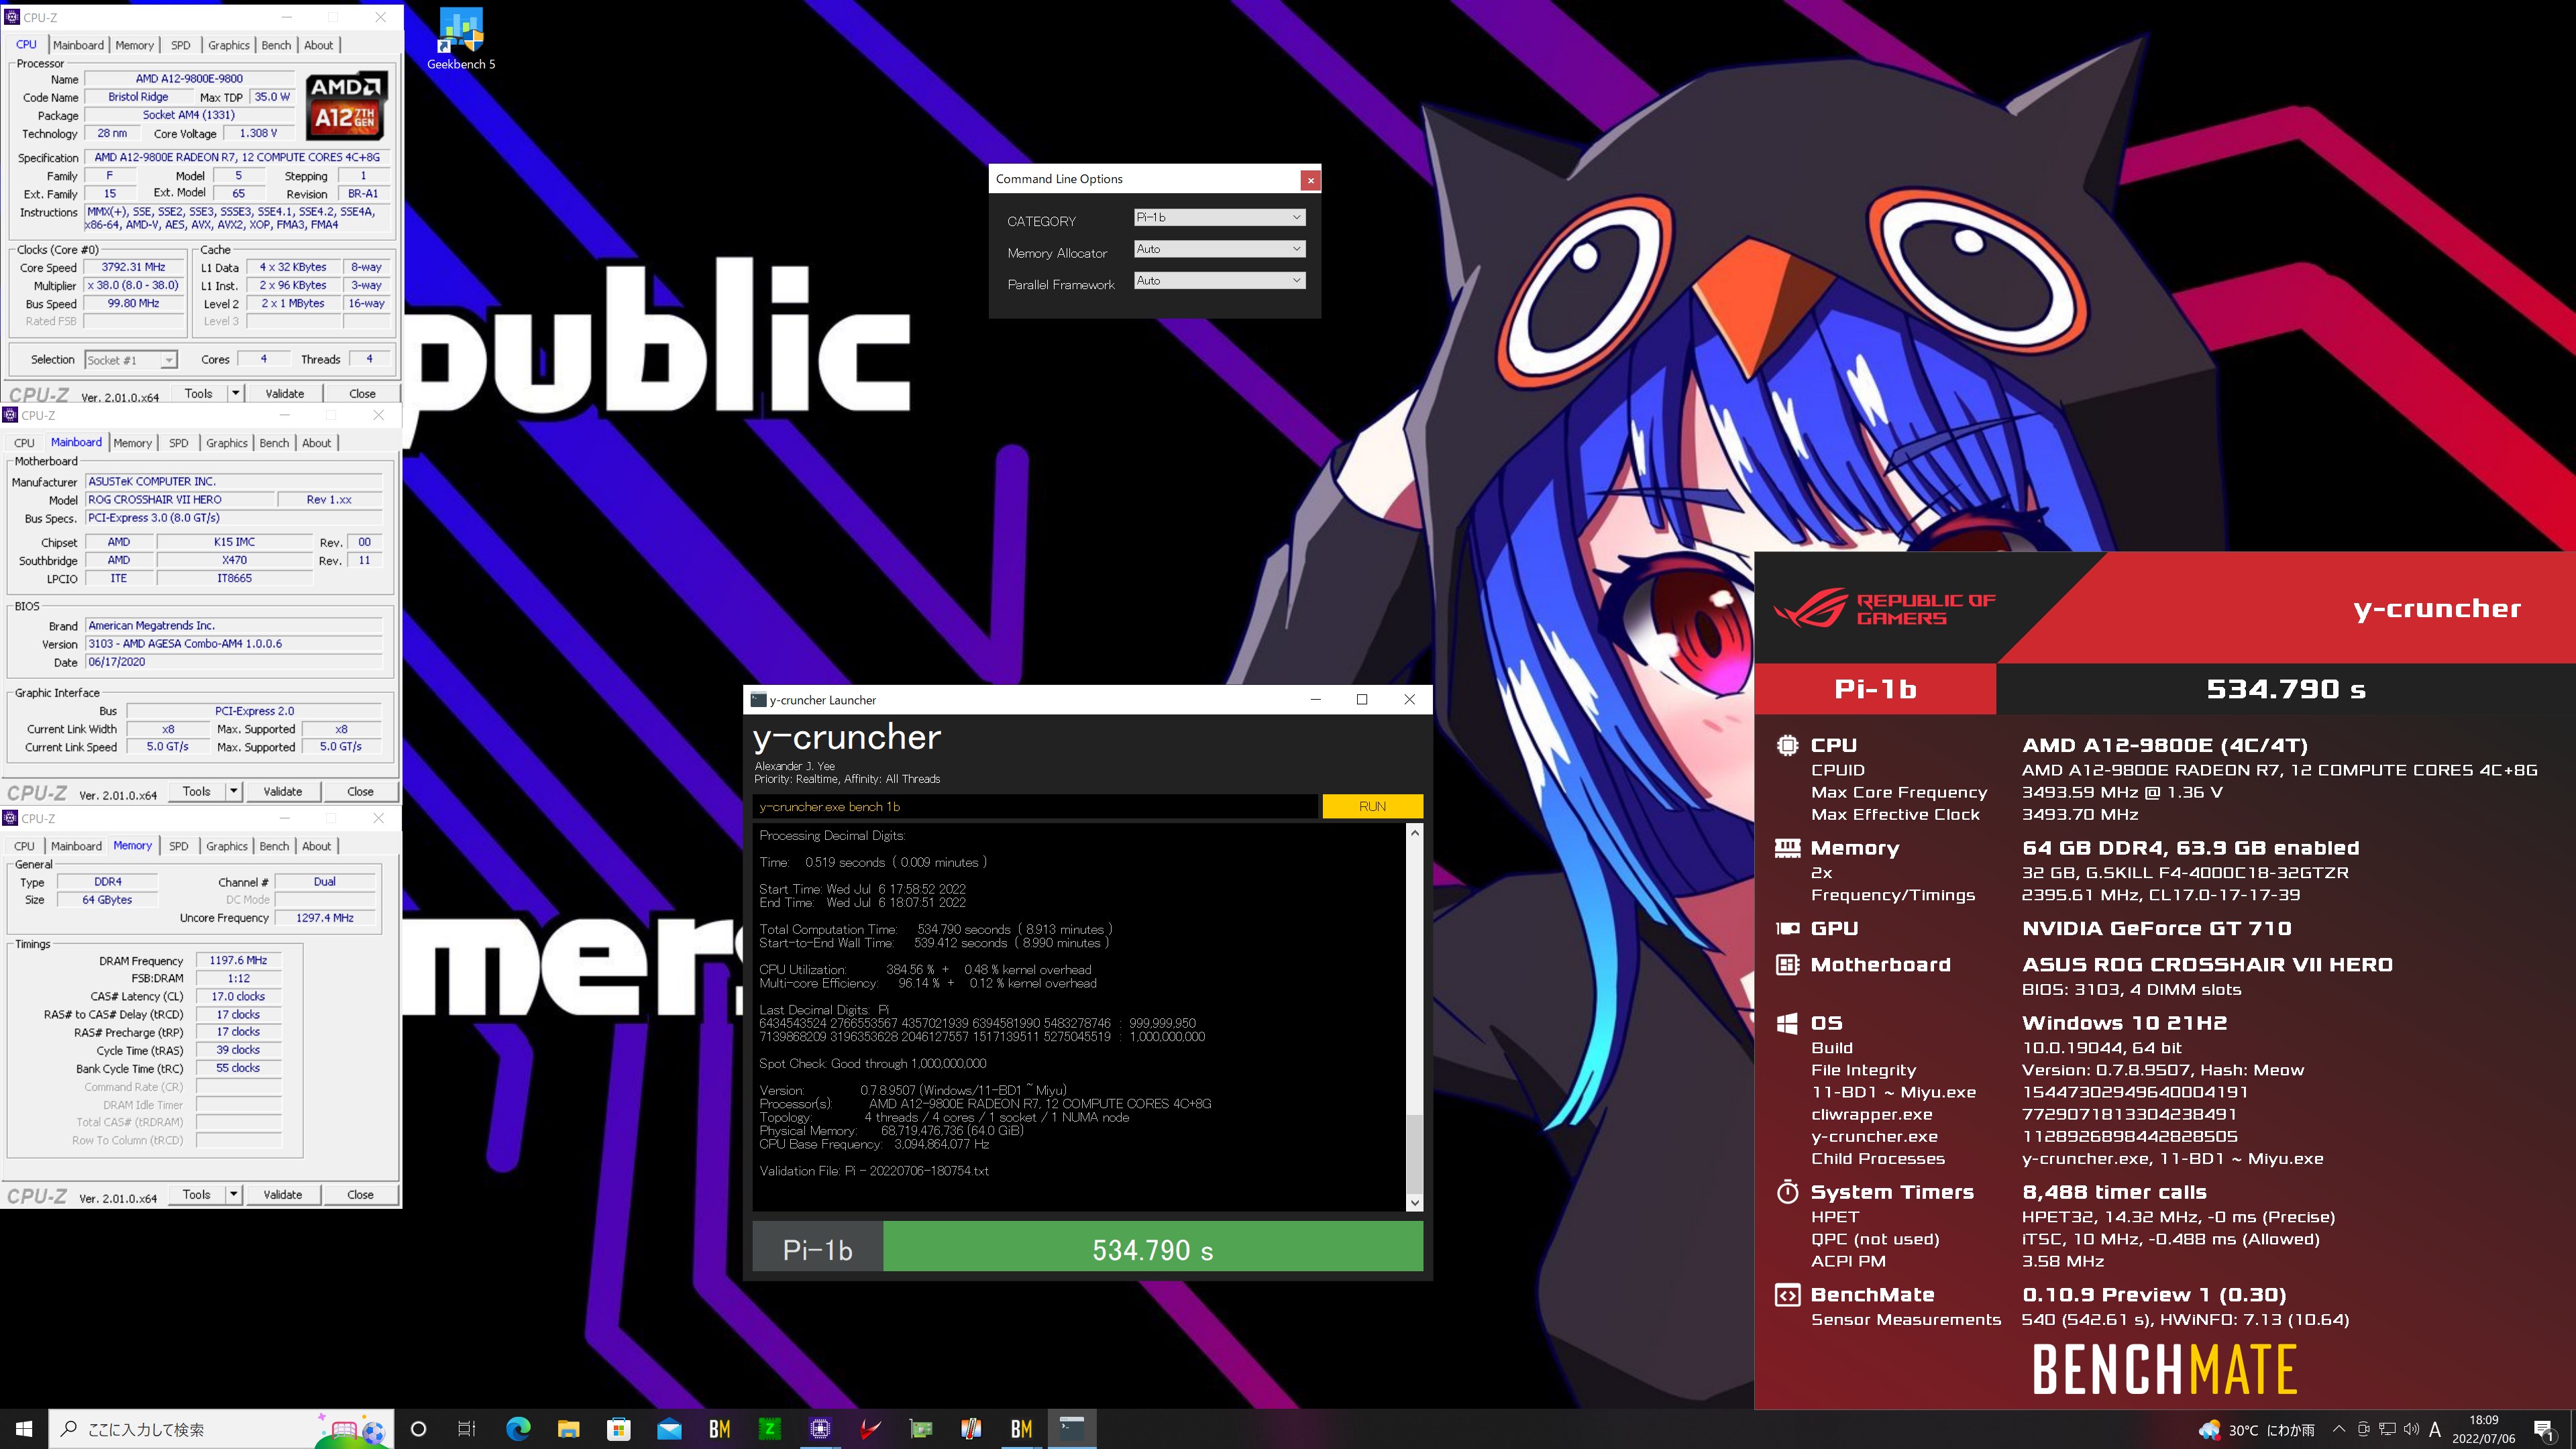This screenshot has width=2576, height=1449.
Task: Click the CAS# Latency 17.0 clocks value
Action: pos(238,996)
